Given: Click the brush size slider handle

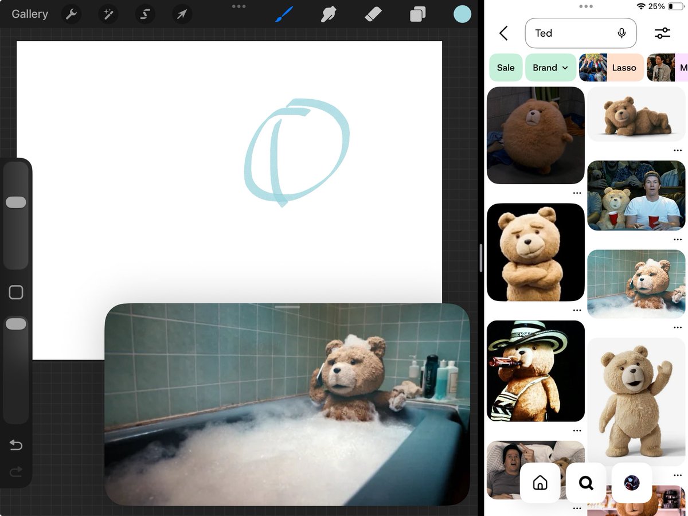Looking at the screenshot, I should (x=16, y=202).
